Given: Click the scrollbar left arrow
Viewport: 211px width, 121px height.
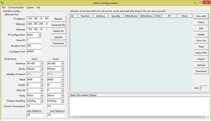Looking at the screenshot, I should coord(71,117).
